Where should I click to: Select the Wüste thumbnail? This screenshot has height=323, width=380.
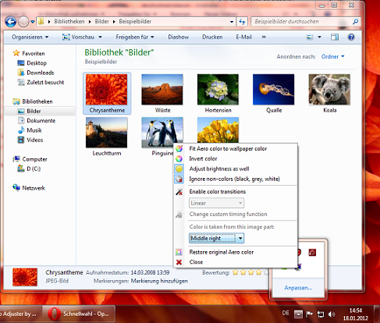tap(162, 90)
